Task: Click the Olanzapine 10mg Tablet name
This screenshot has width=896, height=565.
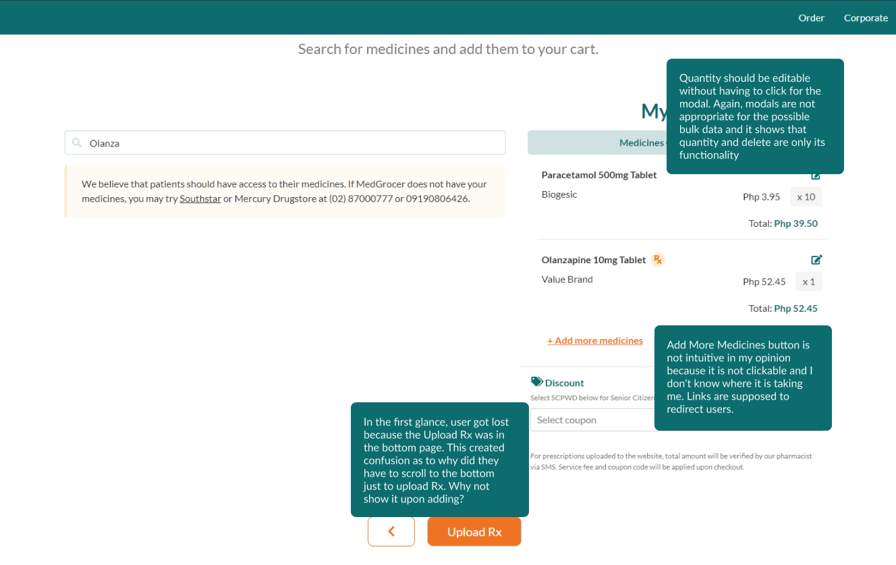Action: tap(594, 260)
